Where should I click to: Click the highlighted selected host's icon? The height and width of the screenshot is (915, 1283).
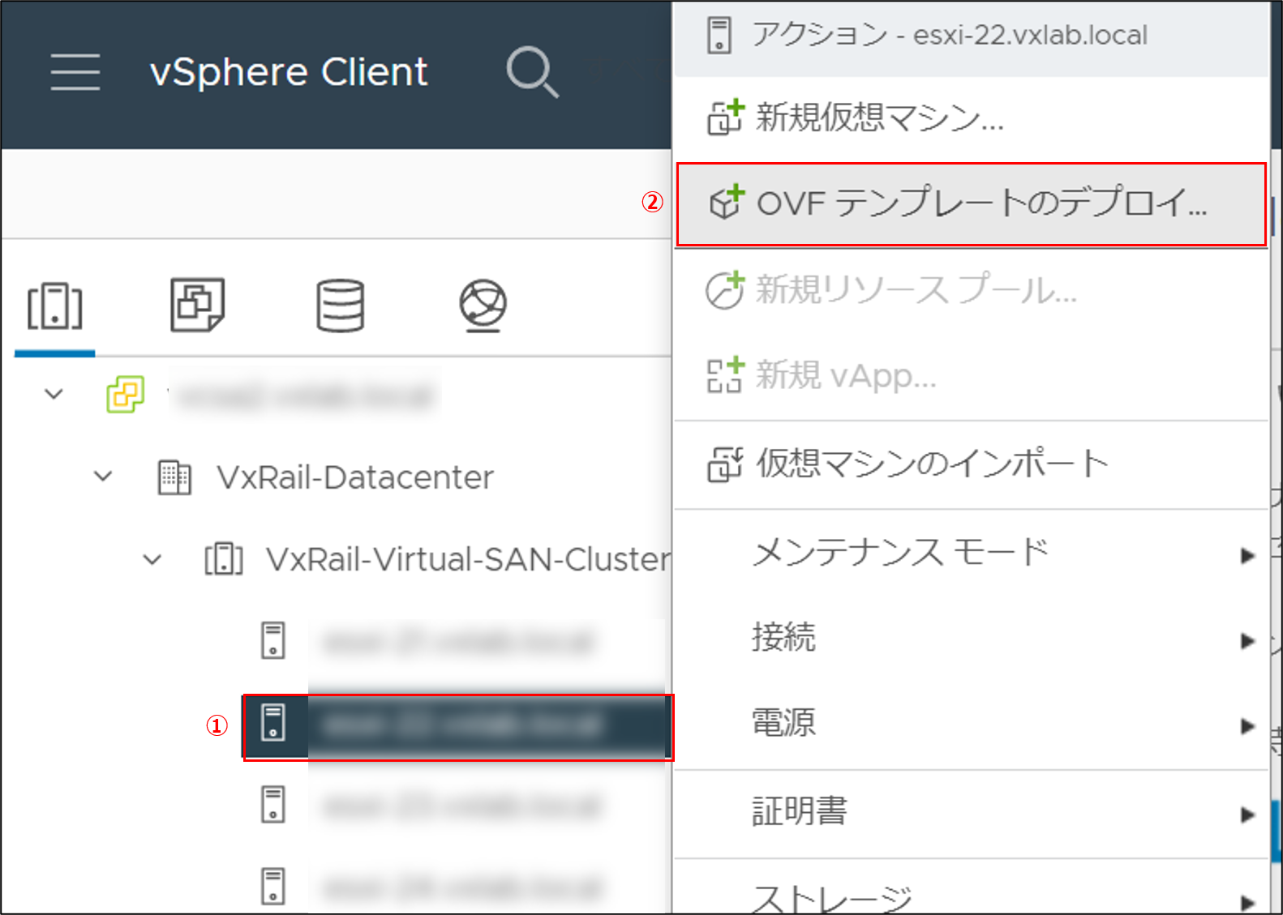[x=273, y=722]
